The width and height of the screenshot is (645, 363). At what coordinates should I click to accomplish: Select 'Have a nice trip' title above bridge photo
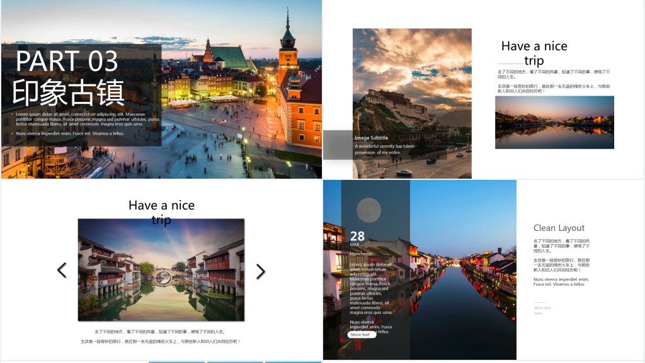pos(161,212)
